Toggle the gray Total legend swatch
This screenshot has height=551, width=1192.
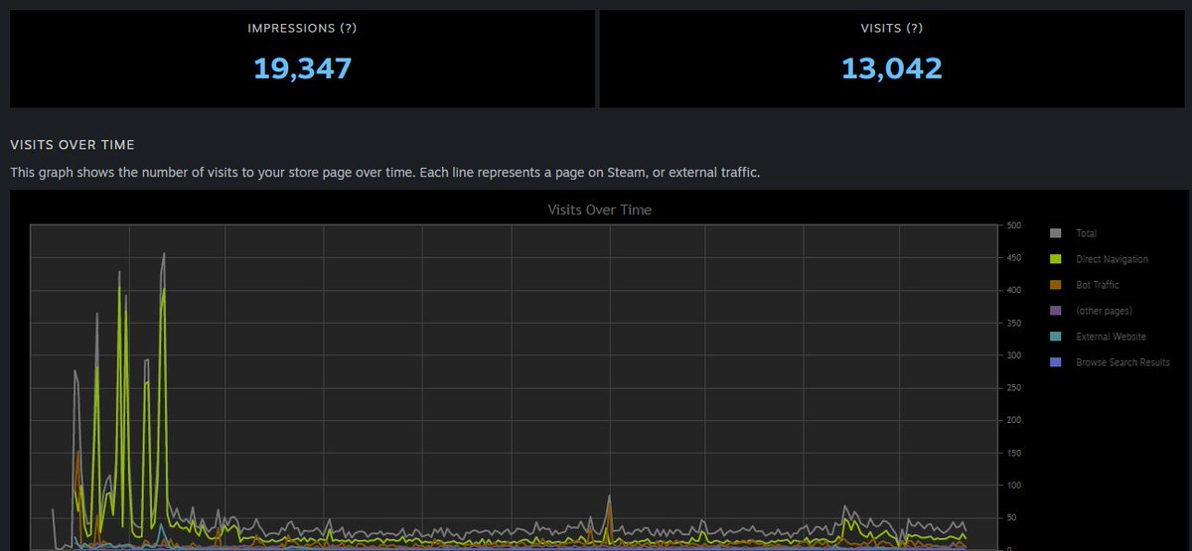(x=1056, y=233)
